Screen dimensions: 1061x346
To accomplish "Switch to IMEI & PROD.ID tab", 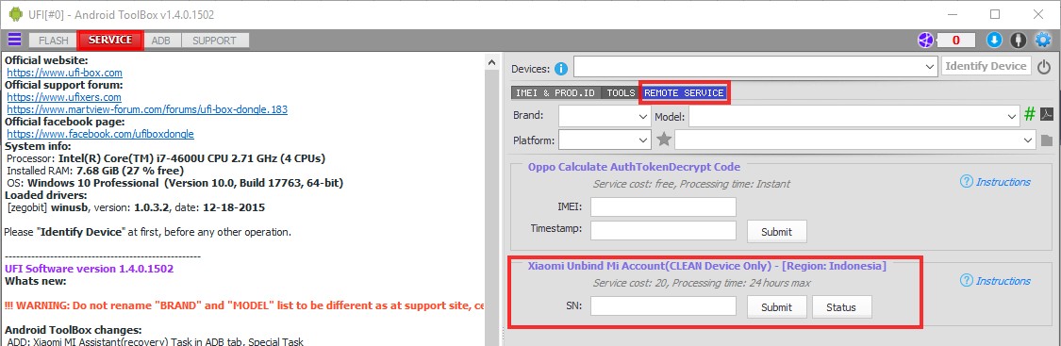I will tap(555, 92).
